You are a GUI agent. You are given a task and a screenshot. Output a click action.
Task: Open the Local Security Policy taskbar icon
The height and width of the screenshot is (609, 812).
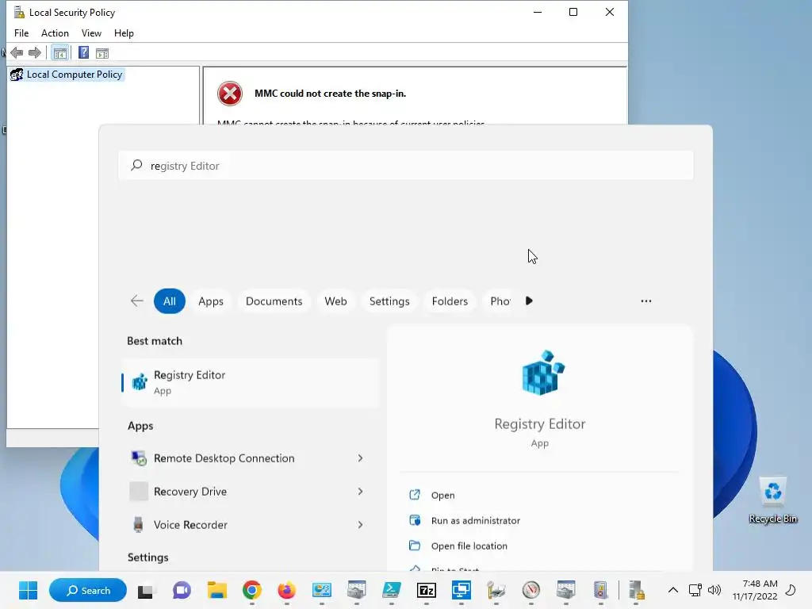tap(637, 590)
